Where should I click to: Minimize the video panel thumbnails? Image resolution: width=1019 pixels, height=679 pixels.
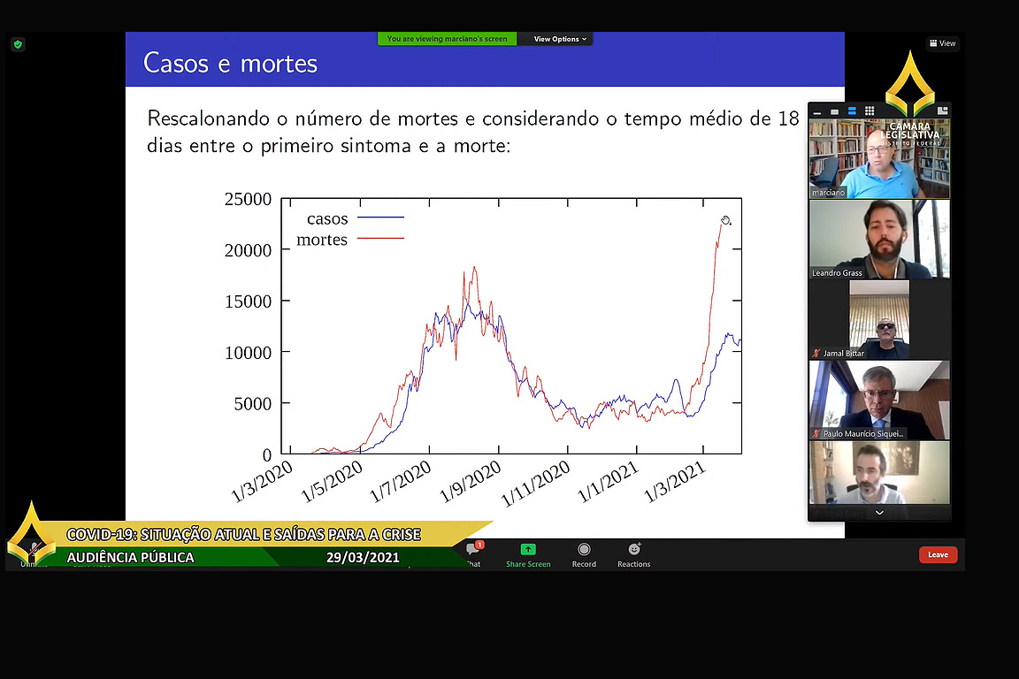coord(817,111)
